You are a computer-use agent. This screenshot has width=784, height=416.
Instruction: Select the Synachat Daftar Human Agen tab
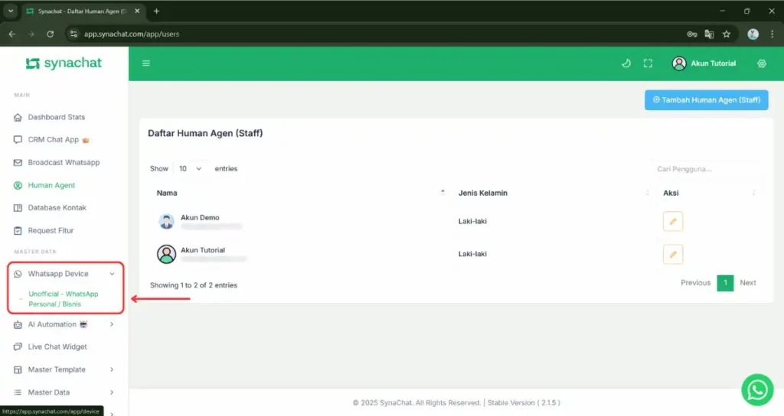click(83, 11)
